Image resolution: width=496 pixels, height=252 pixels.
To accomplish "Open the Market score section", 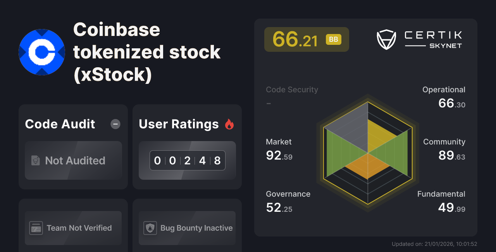I will [x=279, y=149].
